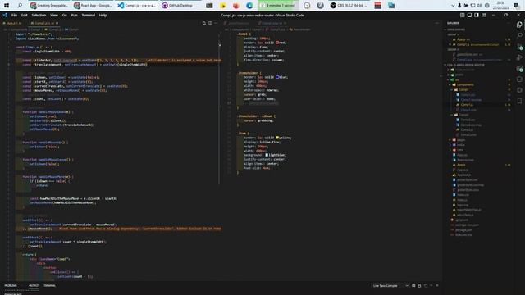
Task: Open README.md in the Explorer
Action: (x=463, y=235)
